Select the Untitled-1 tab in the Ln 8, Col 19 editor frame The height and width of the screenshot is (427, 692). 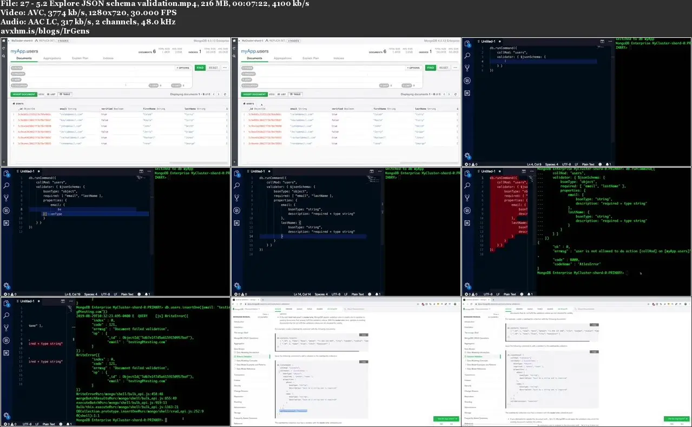(28, 171)
